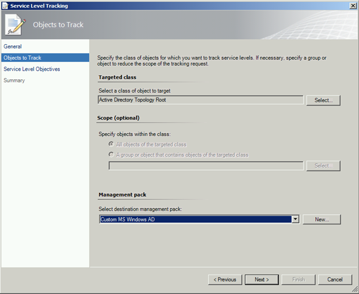Click the window corner size grip
This screenshot has width=359, height=294.
[355, 291]
